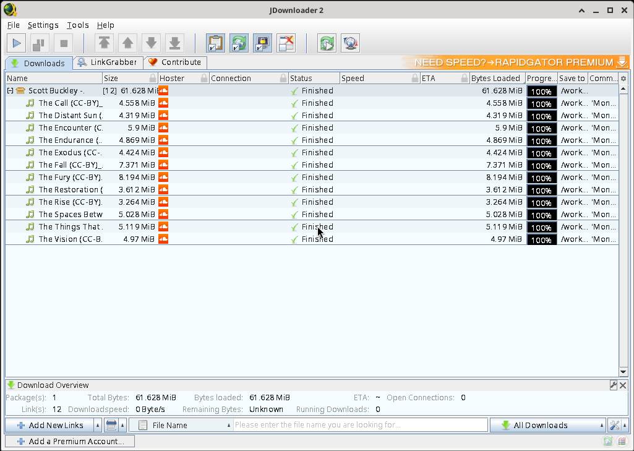Toggle lock on the Speed column
The image size is (634, 451).
point(415,78)
